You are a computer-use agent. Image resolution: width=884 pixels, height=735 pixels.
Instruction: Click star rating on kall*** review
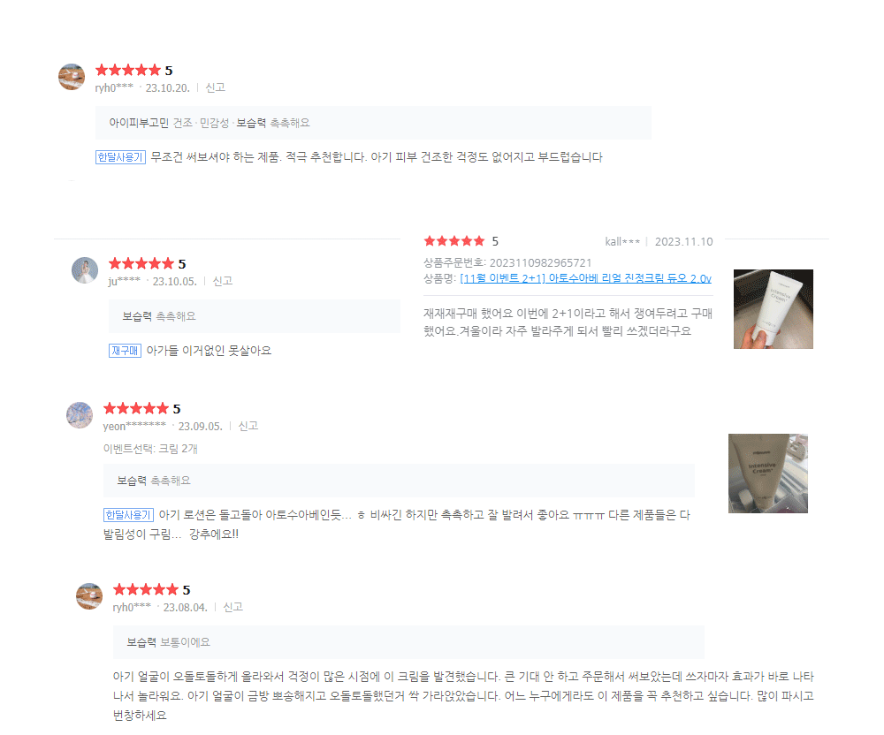[453, 241]
